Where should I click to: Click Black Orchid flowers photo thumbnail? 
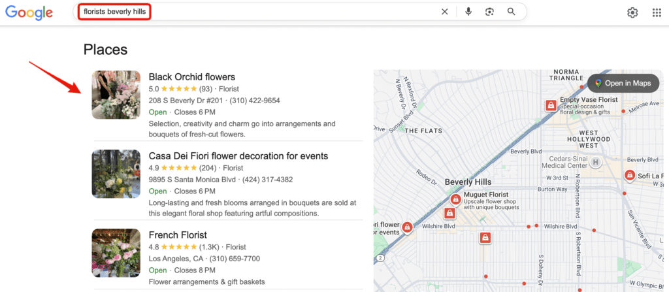pos(116,95)
